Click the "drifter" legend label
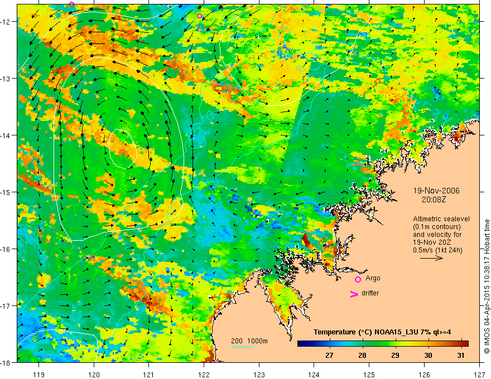The width and height of the screenshot is (491, 379). tap(370, 293)
